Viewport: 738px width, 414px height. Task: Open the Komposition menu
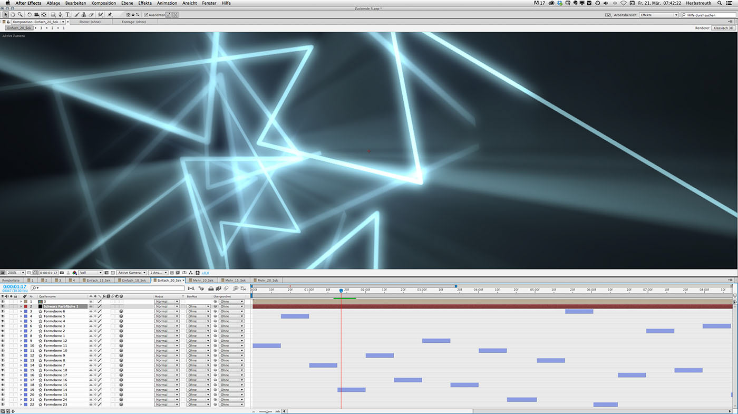(103, 3)
